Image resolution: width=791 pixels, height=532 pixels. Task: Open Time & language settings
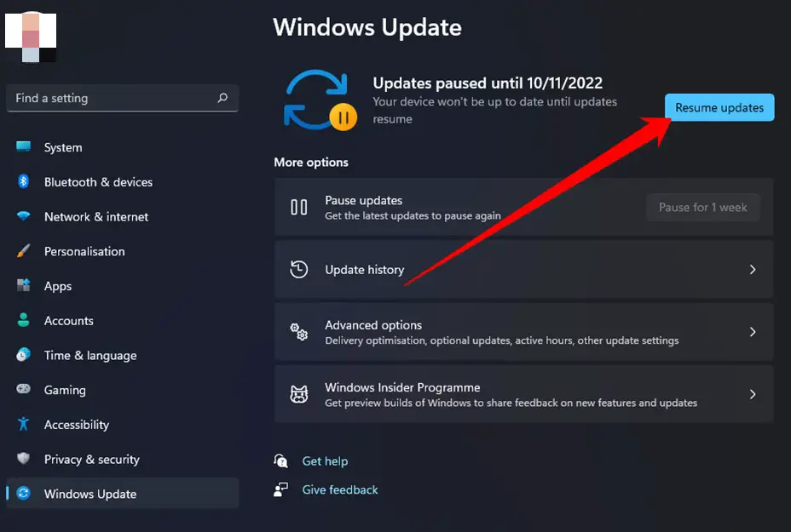click(x=122, y=355)
